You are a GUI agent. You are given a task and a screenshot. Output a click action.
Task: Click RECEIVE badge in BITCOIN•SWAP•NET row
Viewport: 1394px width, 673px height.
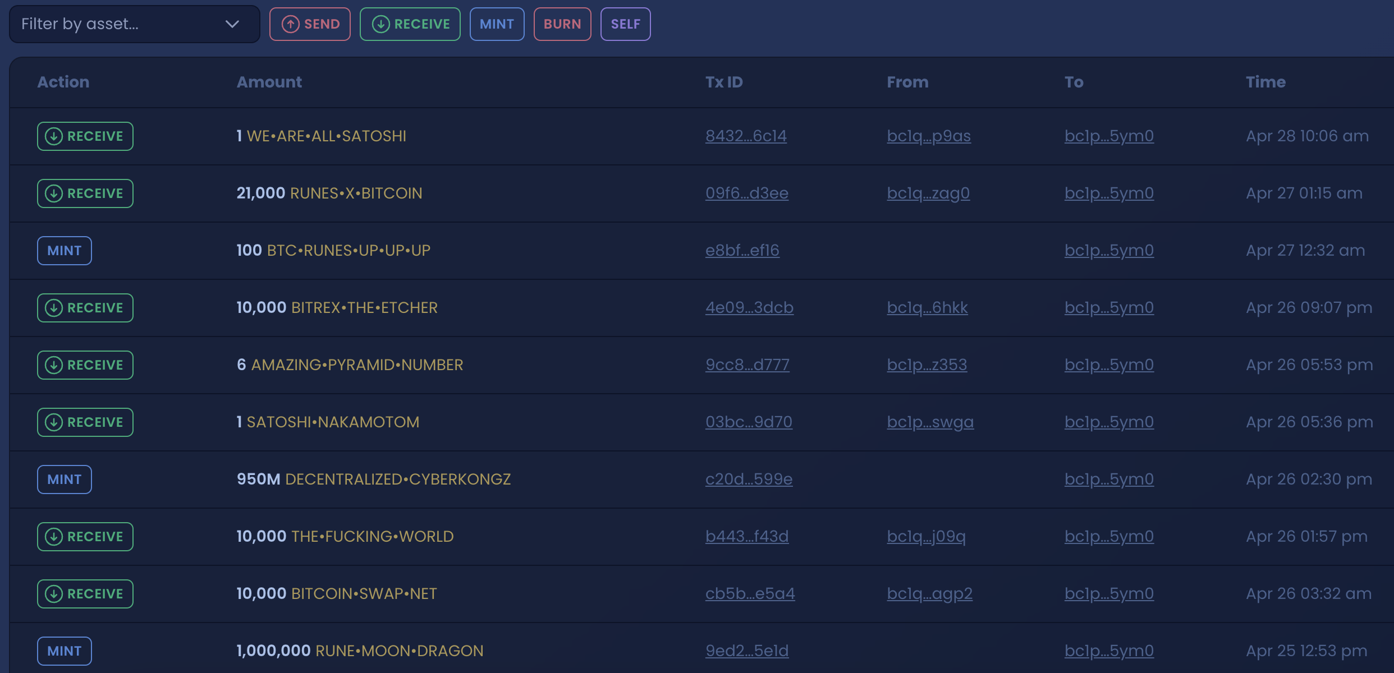point(85,594)
